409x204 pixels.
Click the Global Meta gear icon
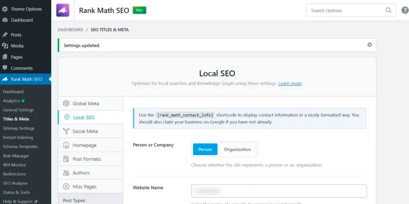pos(66,103)
